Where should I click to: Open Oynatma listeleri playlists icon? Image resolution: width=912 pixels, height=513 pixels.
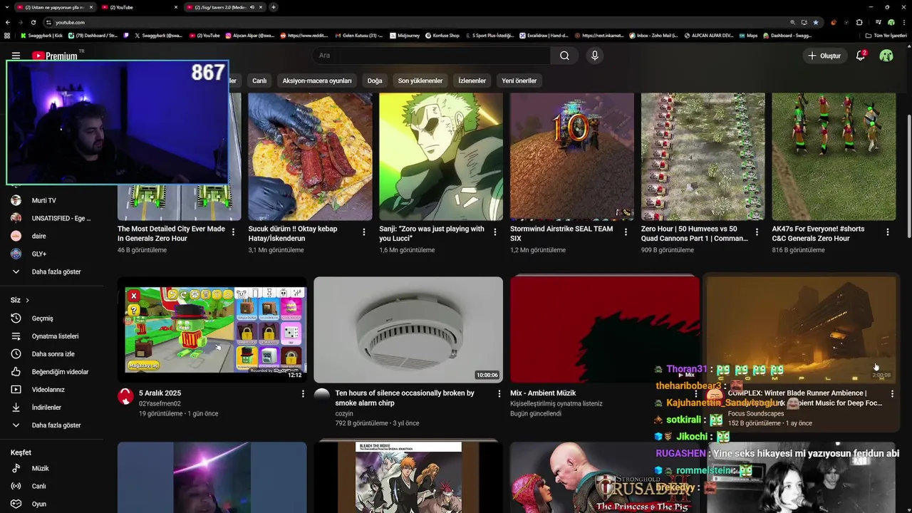pos(16,336)
